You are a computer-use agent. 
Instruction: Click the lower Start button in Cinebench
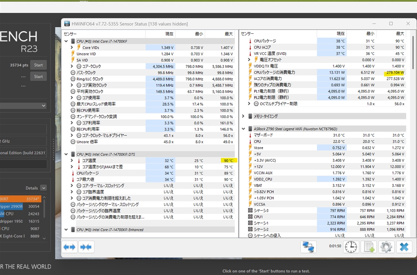tap(38, 77)
